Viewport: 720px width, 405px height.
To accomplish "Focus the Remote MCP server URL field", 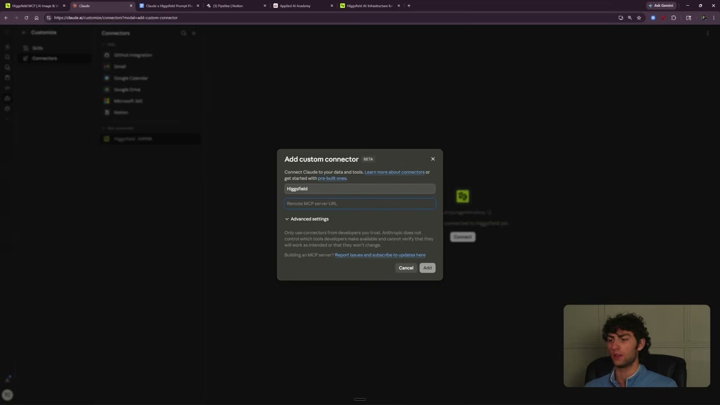I will 359,204.
